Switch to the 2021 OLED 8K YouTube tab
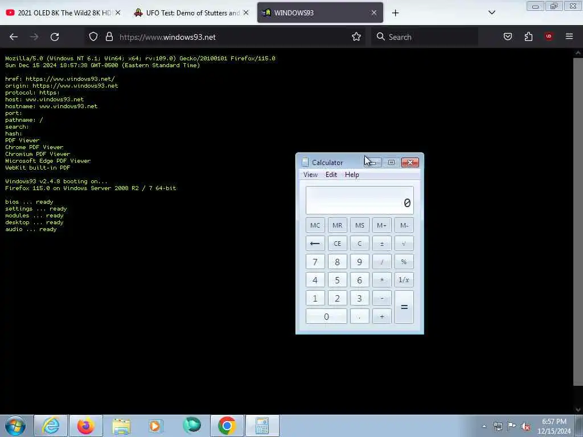This screenshot has height=437, width=583. point(64,13)
